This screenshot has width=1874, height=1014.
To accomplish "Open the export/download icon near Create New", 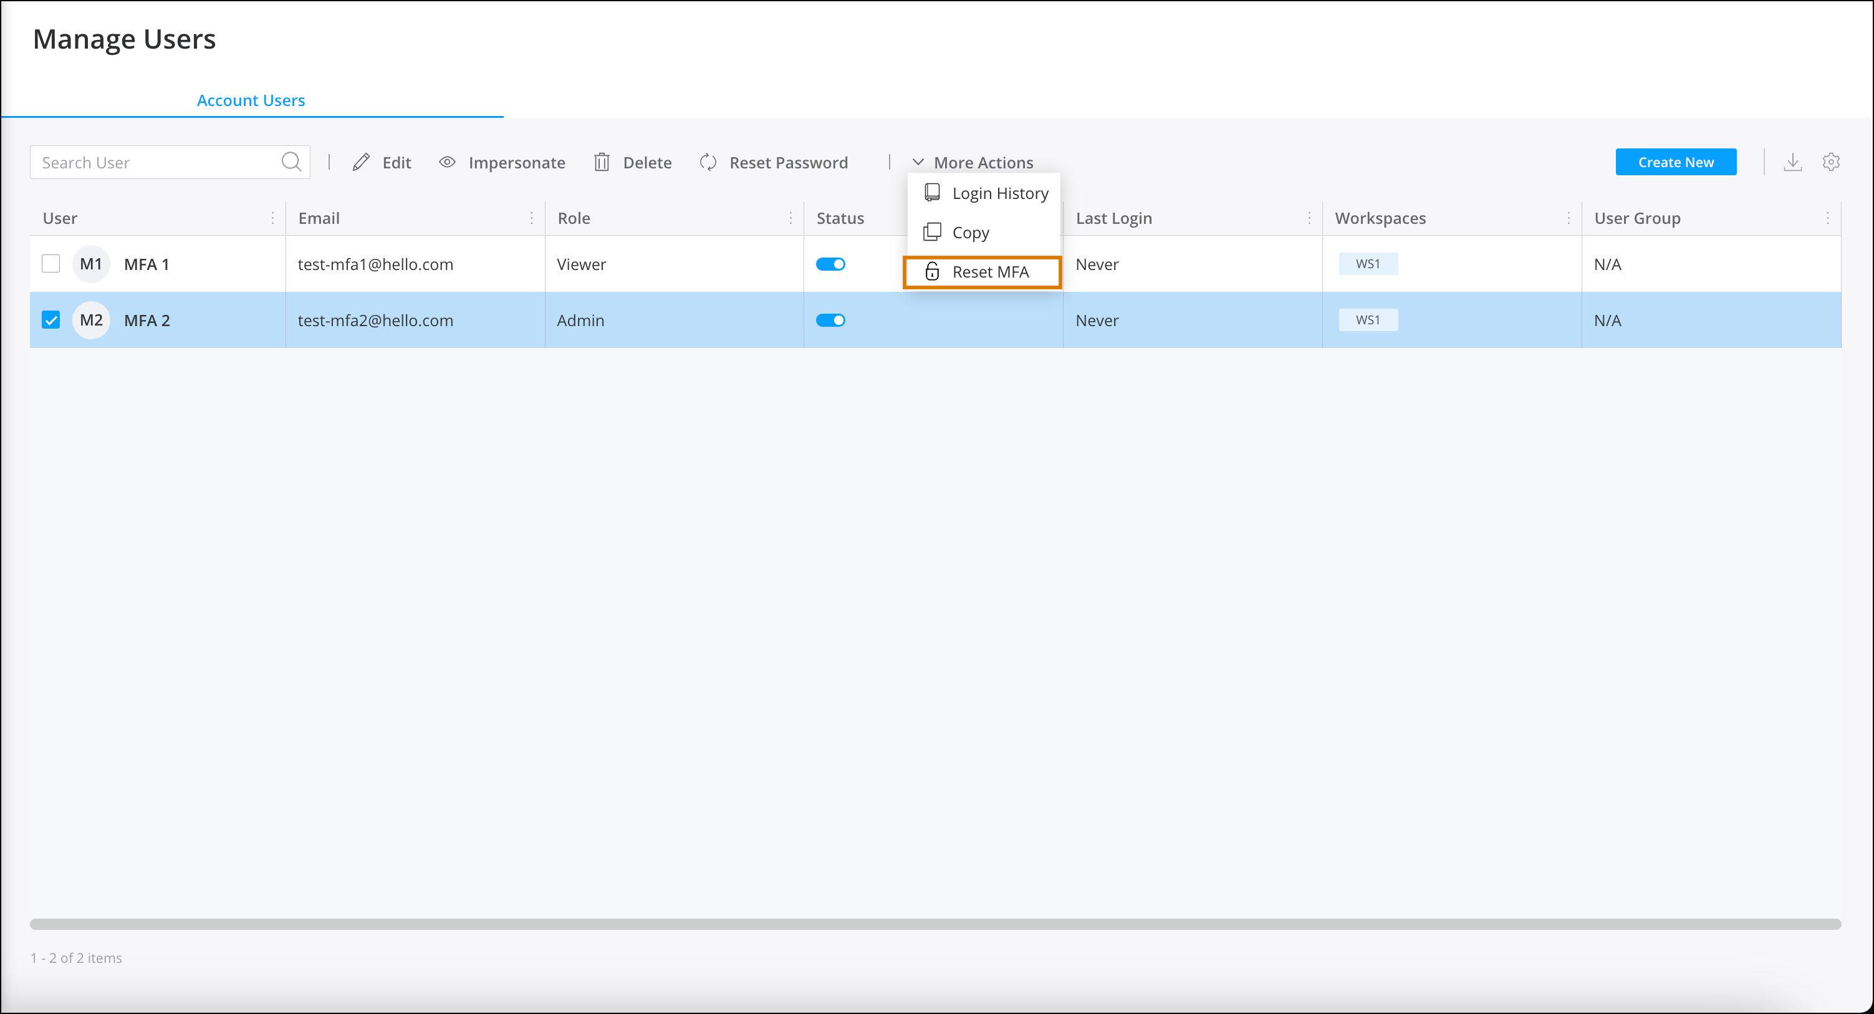I will pyautogui.click(x=1793, y=162).
